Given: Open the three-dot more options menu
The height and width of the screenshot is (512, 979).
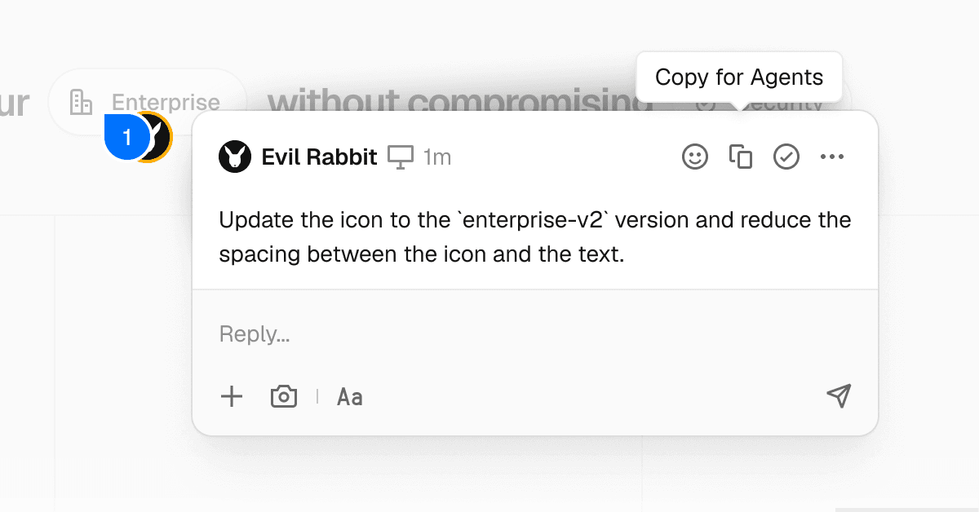Looking at the screenshot, I should point(831,157).
